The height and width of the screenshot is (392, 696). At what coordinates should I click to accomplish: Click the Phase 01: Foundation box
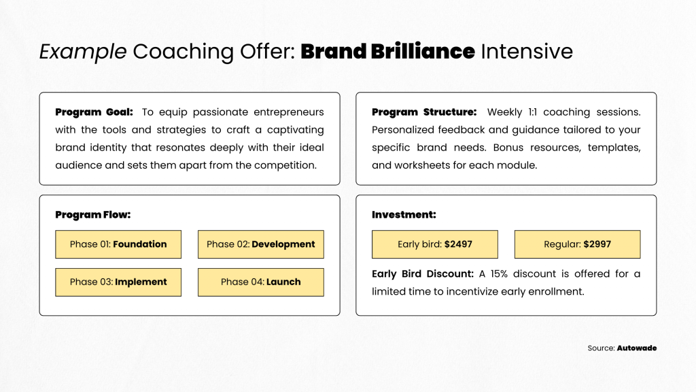[118, 244]
